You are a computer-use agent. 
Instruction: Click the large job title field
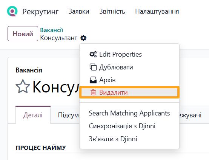(x=56, y=87)
